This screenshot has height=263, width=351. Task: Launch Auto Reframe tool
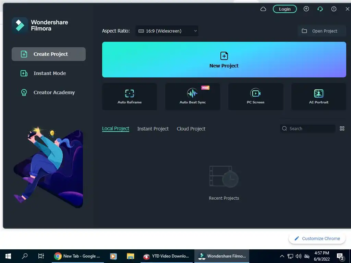(129, 97)
